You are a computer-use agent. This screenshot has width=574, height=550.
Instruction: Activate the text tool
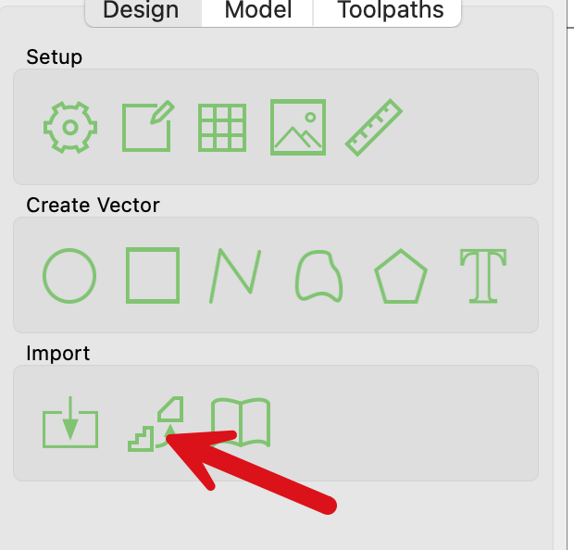[483, 276]
